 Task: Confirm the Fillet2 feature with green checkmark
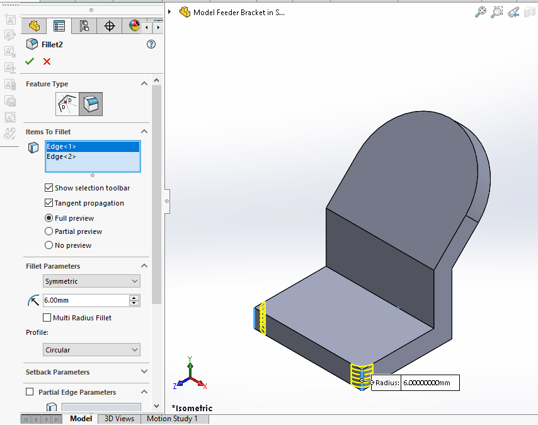click(30, 61)
